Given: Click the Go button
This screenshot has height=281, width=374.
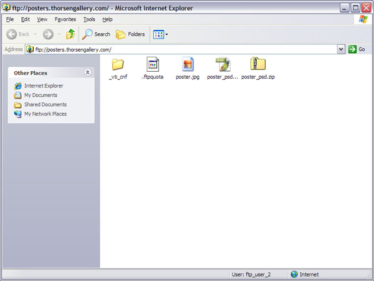Looking at the screenshot, I should pyautogui.click(x=357, y=49).
